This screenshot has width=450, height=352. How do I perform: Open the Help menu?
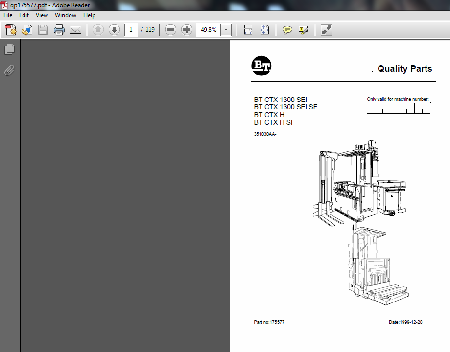pyautogui.click(x=89, y=15)
